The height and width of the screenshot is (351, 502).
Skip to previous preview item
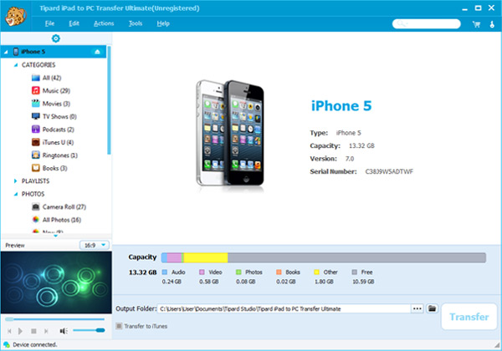[9, 331]
